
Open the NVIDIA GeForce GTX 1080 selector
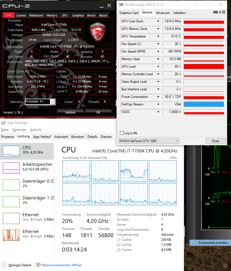click(149, 141)
